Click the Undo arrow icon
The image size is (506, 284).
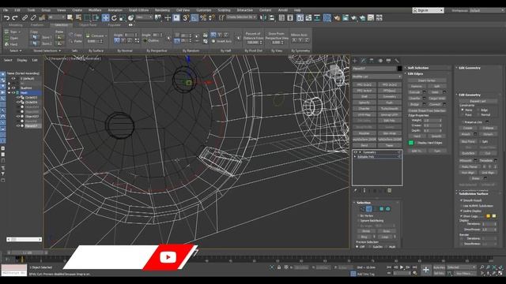tap(6, 17)
